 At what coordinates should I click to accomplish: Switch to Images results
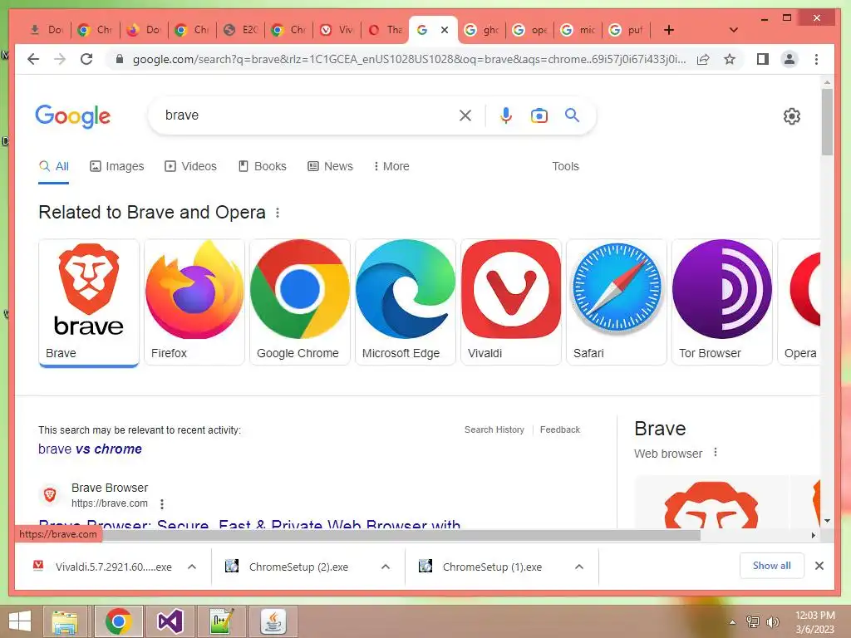click(116, 166)
